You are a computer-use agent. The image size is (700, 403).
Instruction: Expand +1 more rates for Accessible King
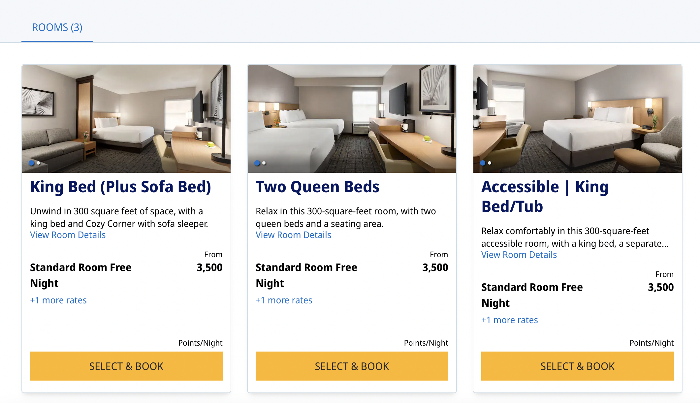[x=510, y=320]
